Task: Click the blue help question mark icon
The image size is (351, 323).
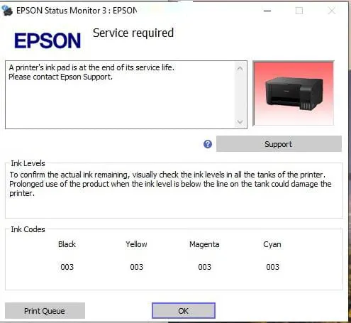Action: pyautogui.click(x=208, y=144)
